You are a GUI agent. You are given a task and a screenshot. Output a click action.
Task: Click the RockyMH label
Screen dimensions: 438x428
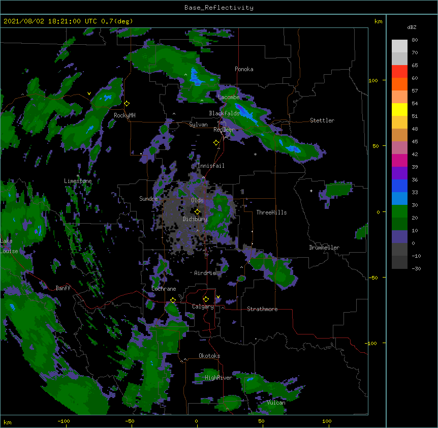124,115
